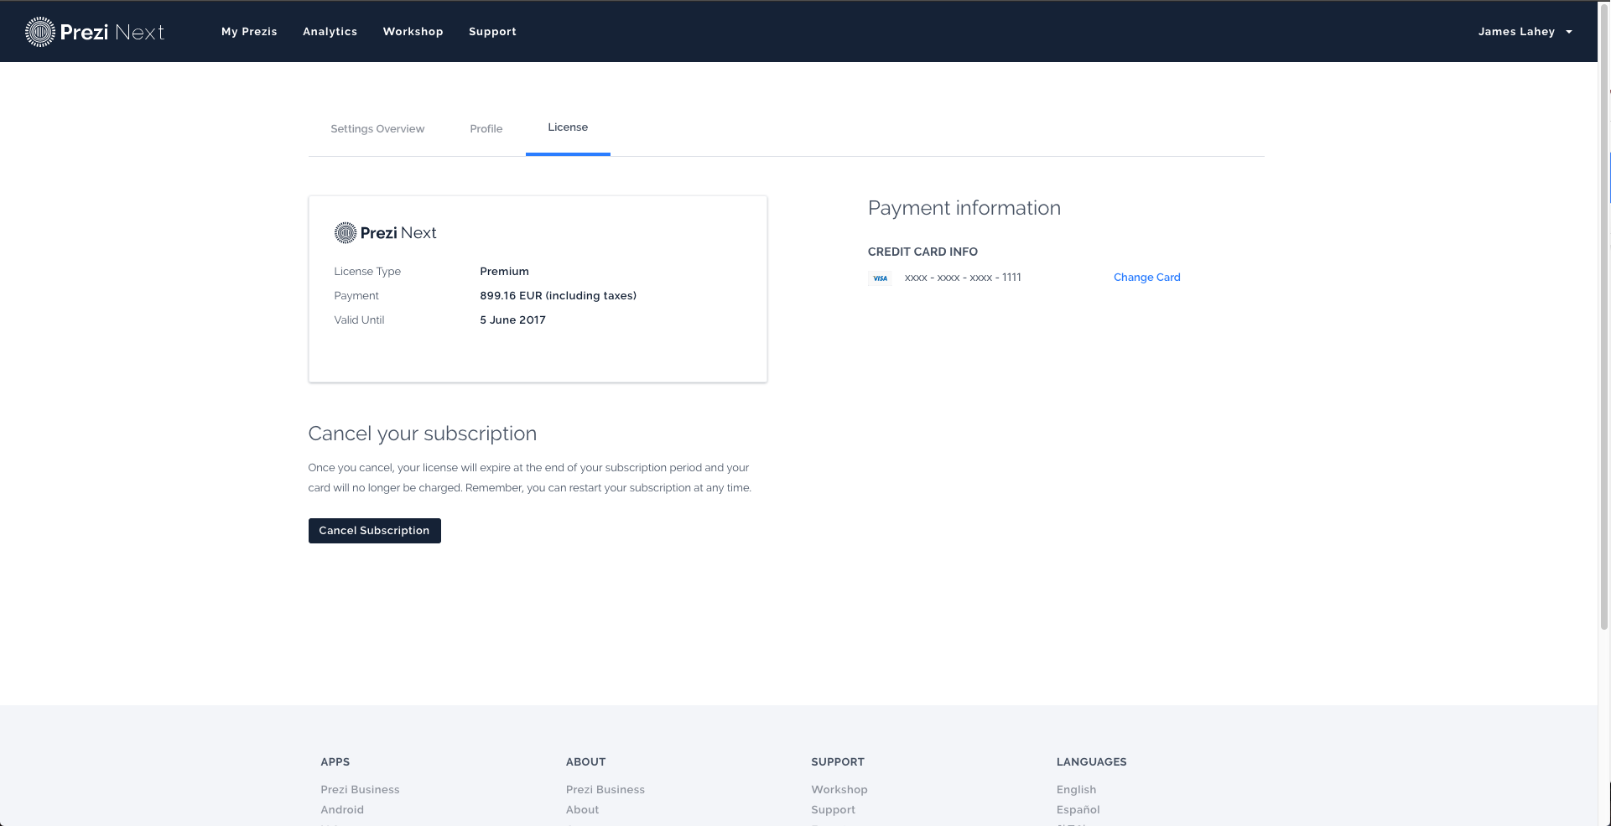Switch to the Settings Overview tab

click(377, 129)
